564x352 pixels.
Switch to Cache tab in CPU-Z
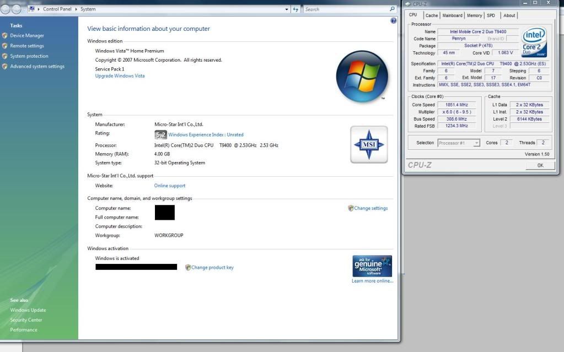point(432,15)
